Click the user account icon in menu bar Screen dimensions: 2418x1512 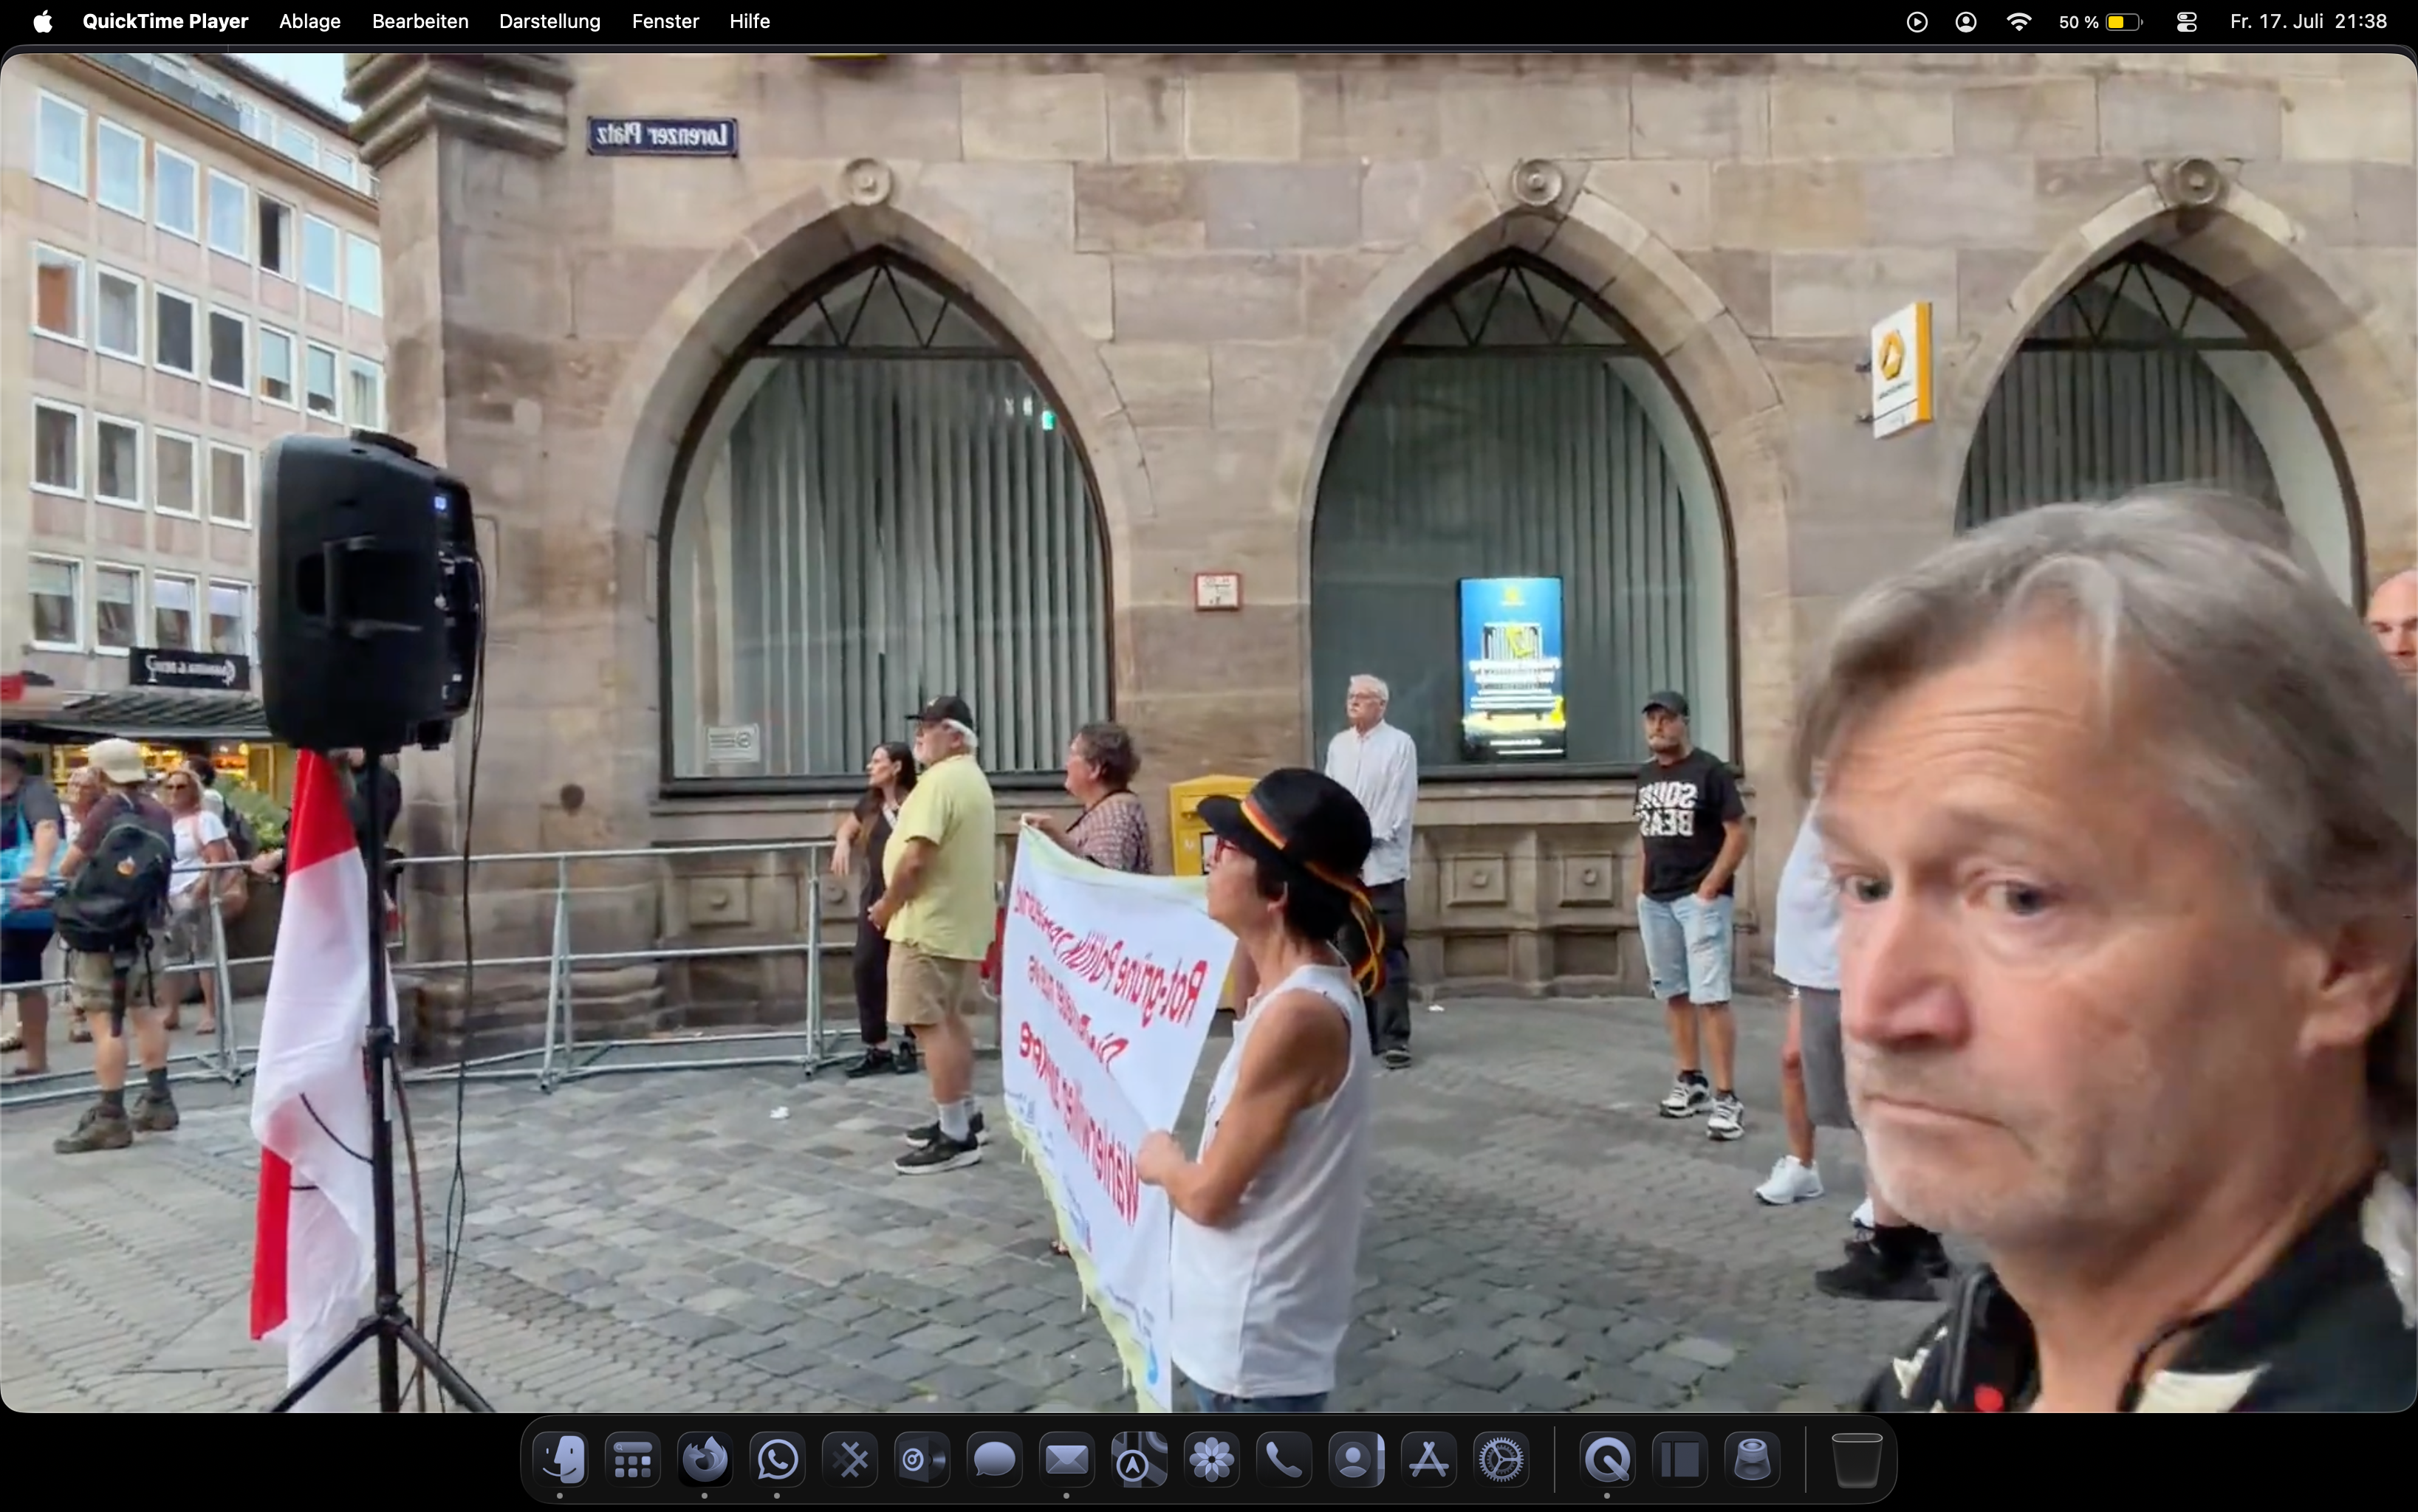coord(1966,21)
